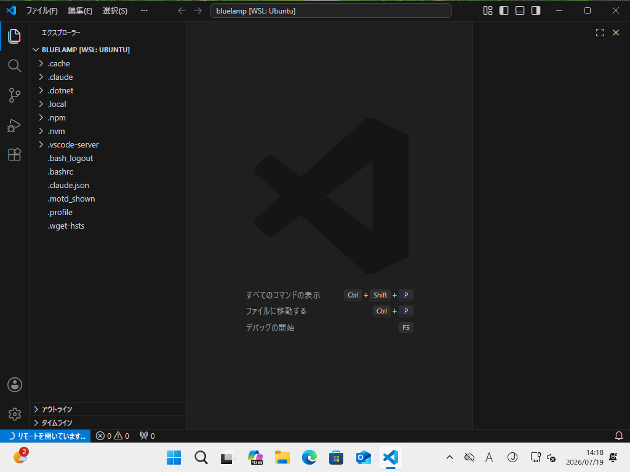Click the errors and warnings status indicator

113,436
